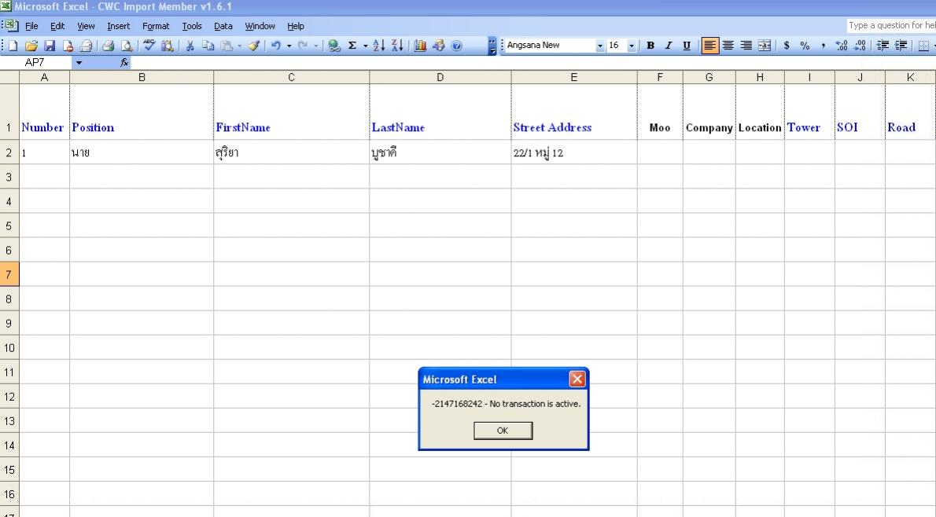
Task: Click the E-mail icon beside the Print icon
Action: click(86, 46)
